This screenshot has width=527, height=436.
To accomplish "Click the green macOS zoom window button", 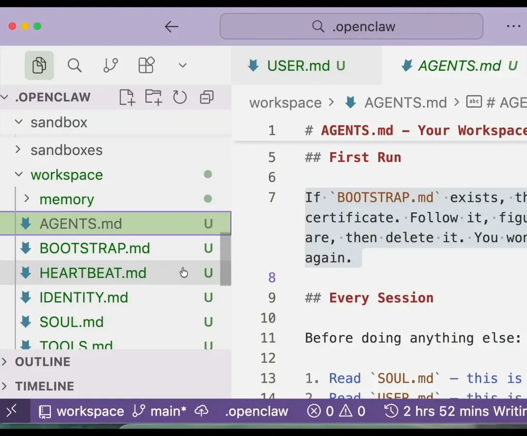I will click(x=37, y=26).
